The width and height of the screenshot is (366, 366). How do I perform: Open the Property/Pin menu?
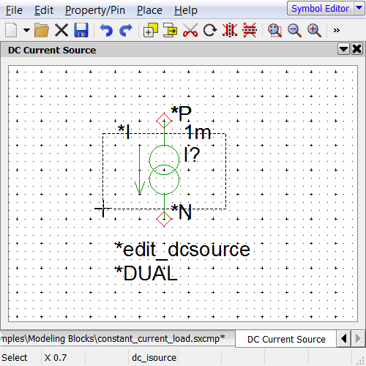pos(95,10)
